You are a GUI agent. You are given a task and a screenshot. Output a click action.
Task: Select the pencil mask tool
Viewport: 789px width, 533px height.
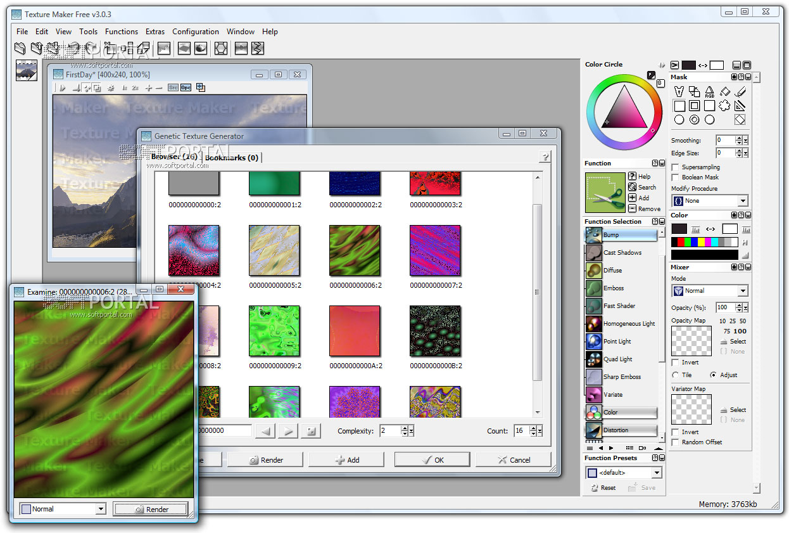(x=740, y=91)
